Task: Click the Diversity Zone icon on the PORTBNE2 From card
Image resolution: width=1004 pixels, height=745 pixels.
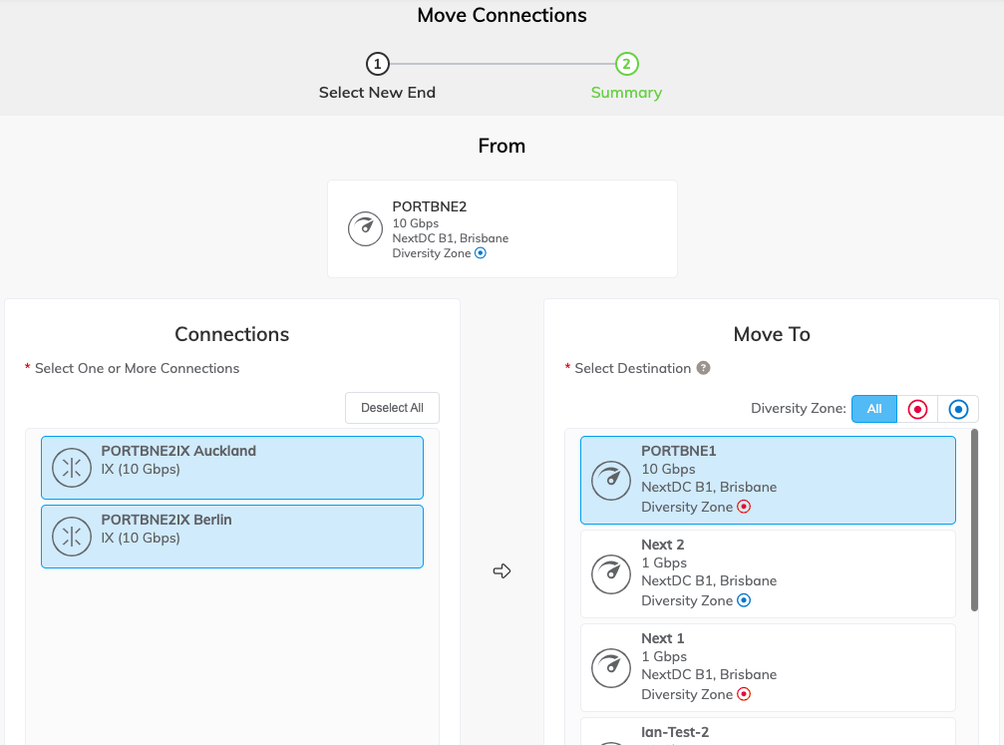Action: (x=481, y=253)
